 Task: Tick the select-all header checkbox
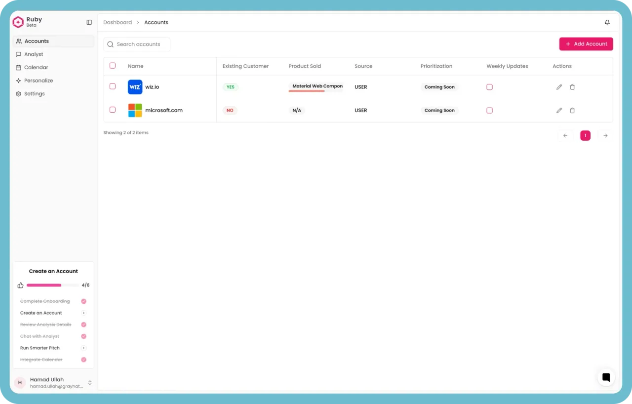click(113, 66)
